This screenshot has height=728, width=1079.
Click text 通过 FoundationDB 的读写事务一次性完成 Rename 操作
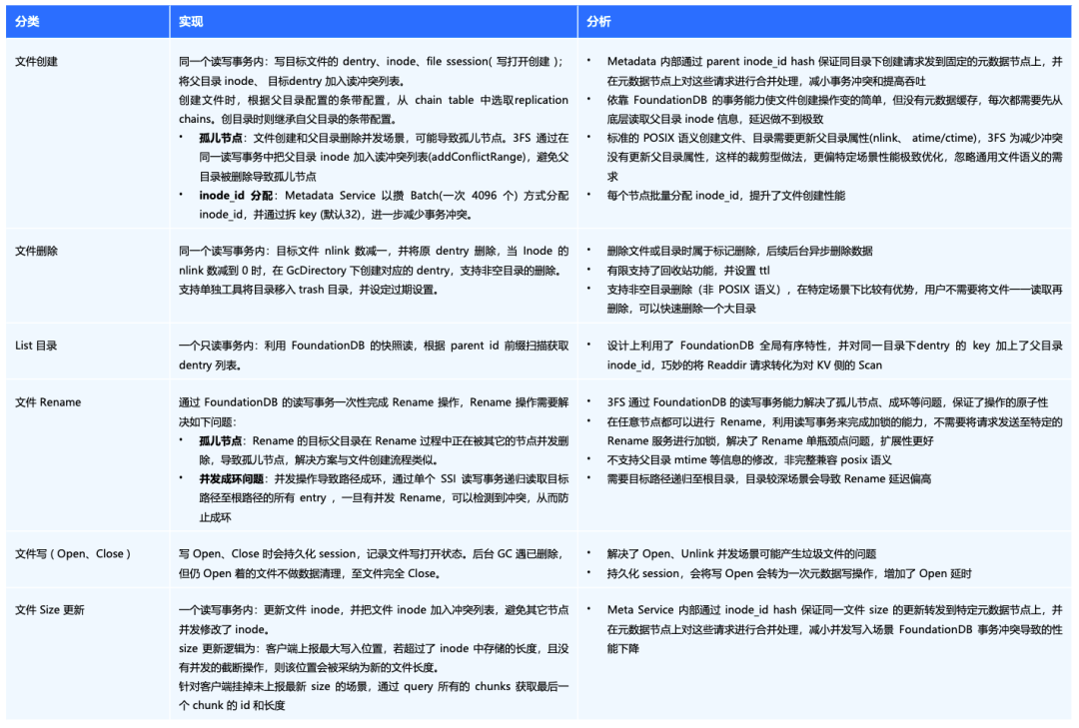[x=374, y=411]
